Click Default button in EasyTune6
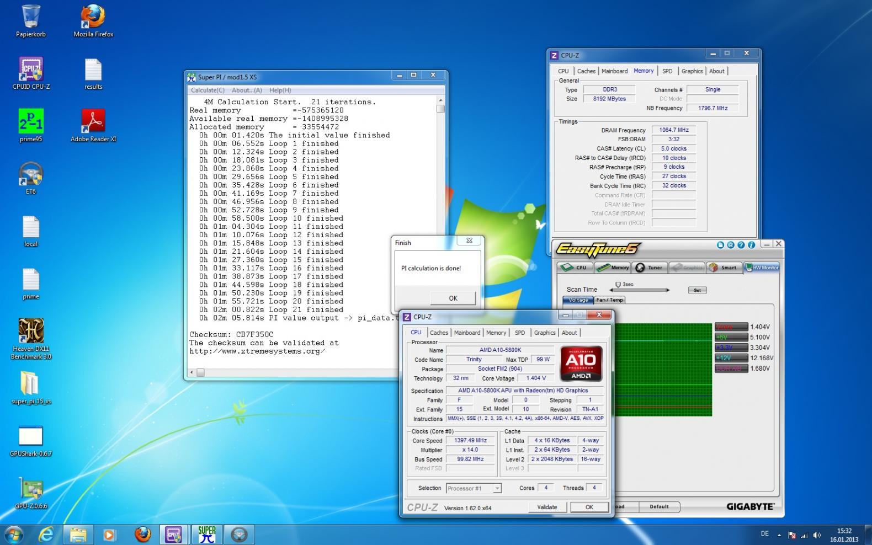 pyautogui.click(x=659, y=506)
